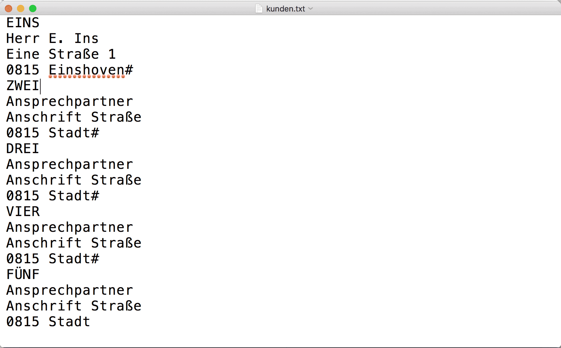Click the word FÜNF

coord(23,274)
